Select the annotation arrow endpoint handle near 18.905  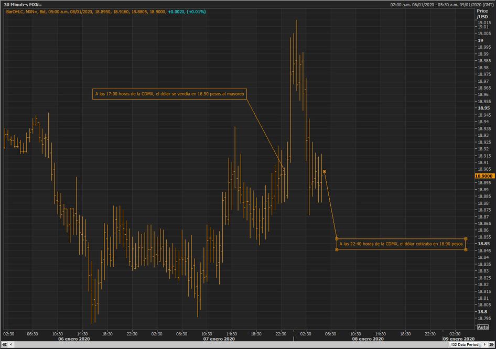[x=325, y=171]
